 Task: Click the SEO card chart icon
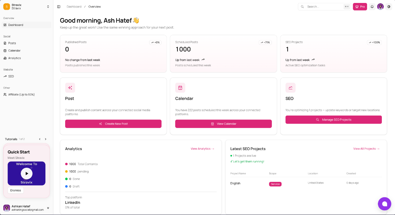[x=290, y=88]
